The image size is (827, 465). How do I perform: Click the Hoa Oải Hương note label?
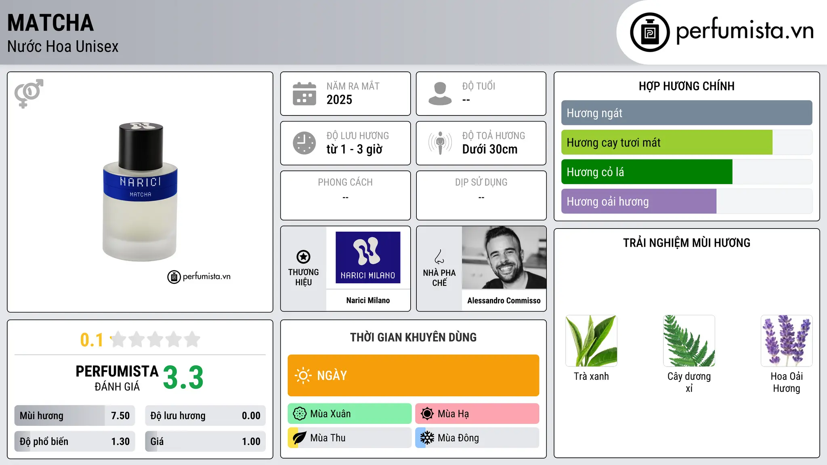coord(787,382)
